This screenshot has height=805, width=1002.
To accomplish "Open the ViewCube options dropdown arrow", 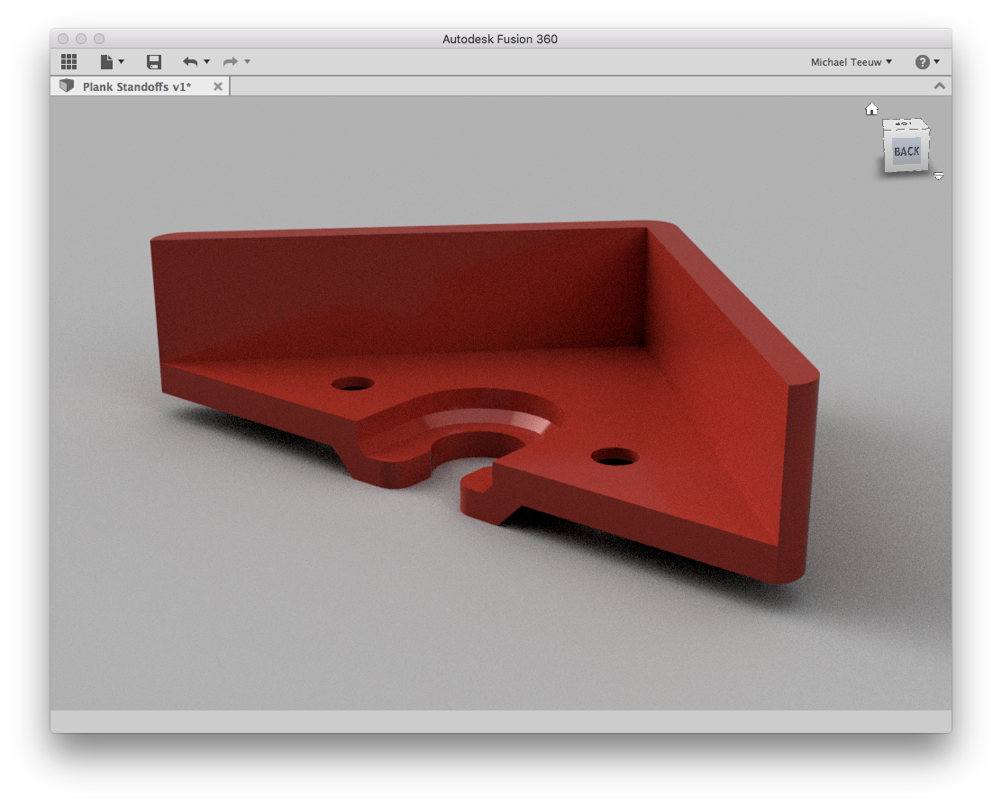I will point(938,176).
